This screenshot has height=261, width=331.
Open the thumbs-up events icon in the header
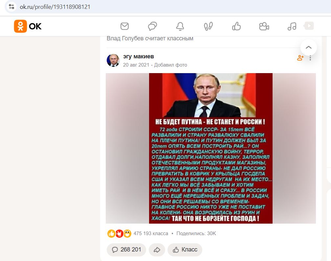click(236, 26)
